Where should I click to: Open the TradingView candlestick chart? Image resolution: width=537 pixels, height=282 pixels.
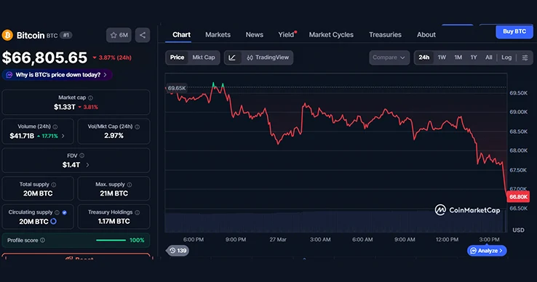click(268, 57)
